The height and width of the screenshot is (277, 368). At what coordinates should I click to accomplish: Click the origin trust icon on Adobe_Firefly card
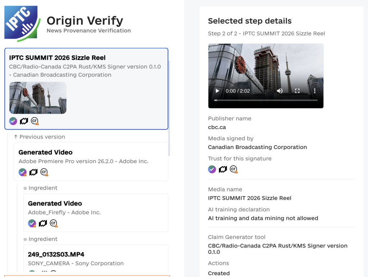(43, 223)
